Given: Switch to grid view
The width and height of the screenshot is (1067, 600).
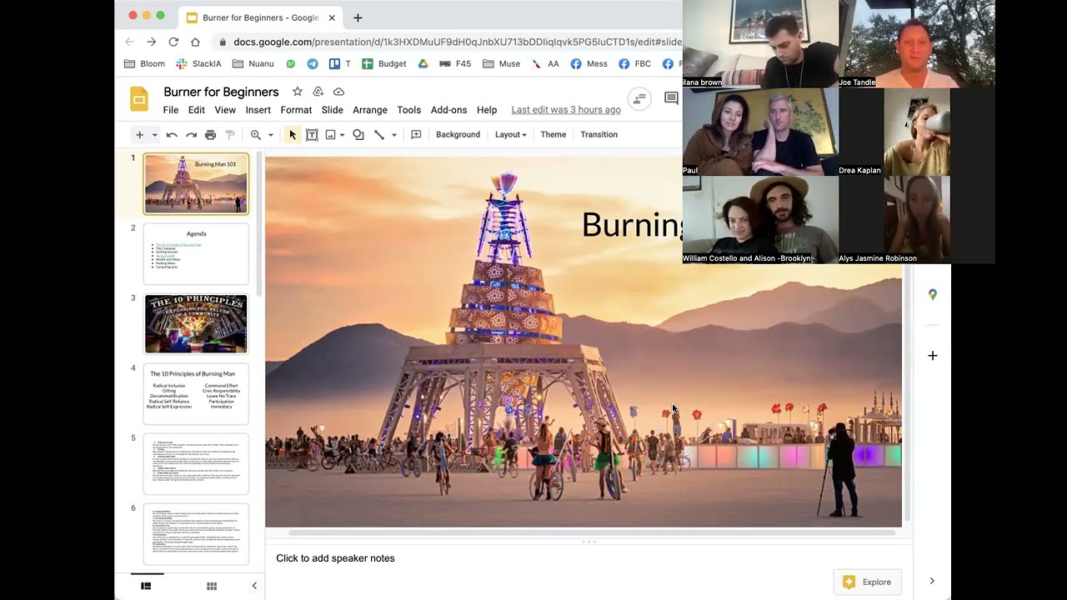Looking at the screenshot, I should tap(212, 586).
